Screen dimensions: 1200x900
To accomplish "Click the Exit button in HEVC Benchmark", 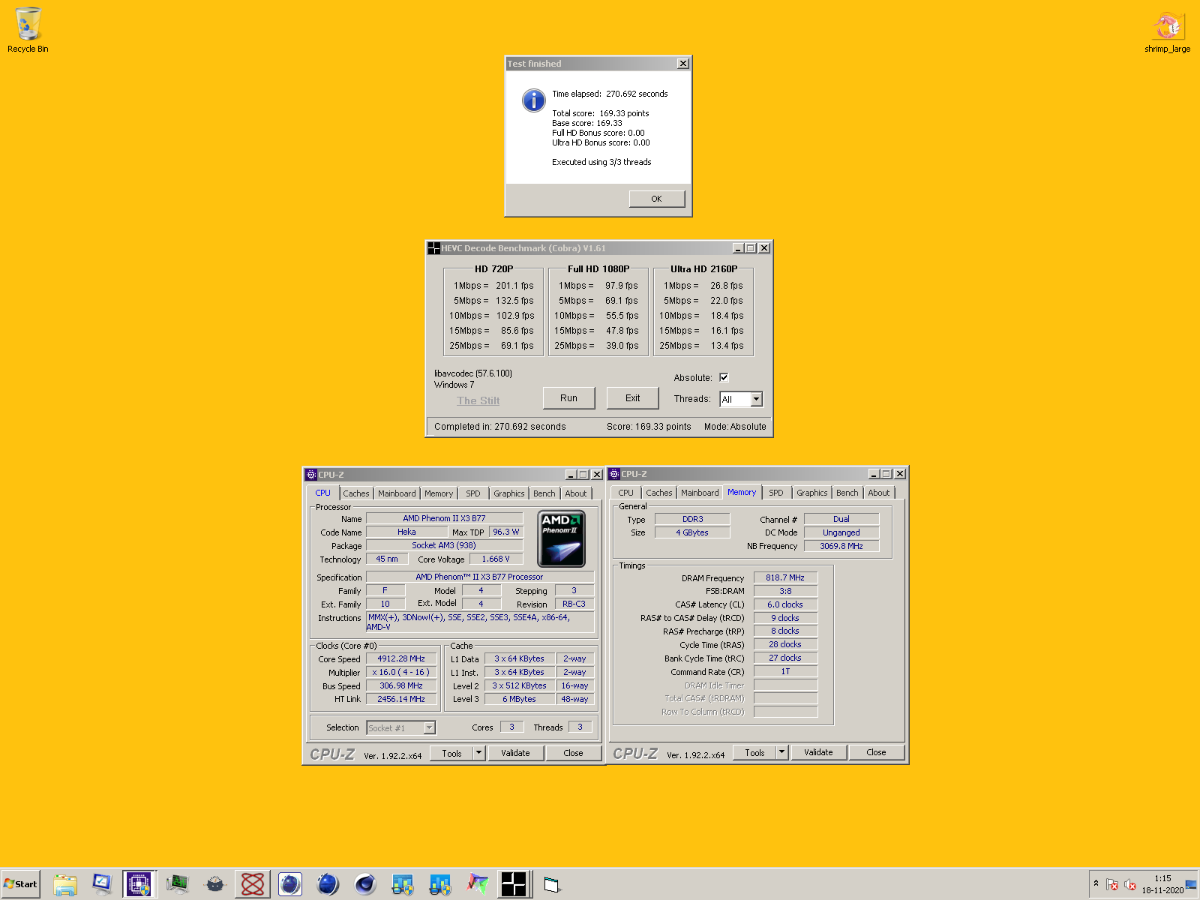I will click(633, 398).
